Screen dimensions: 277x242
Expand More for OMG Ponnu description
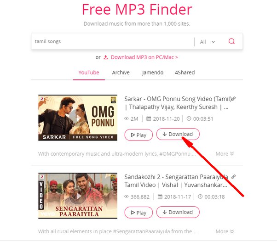point(225,154)
